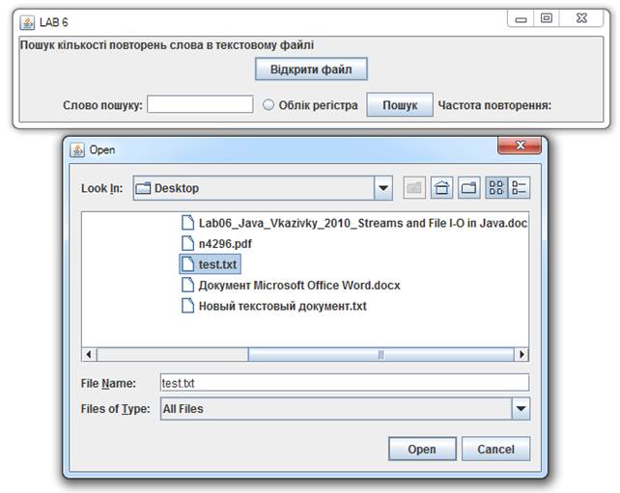Viewport: 620px width, 493px height.
Task: Click the Up One Level folder icon
Action: 414,187
